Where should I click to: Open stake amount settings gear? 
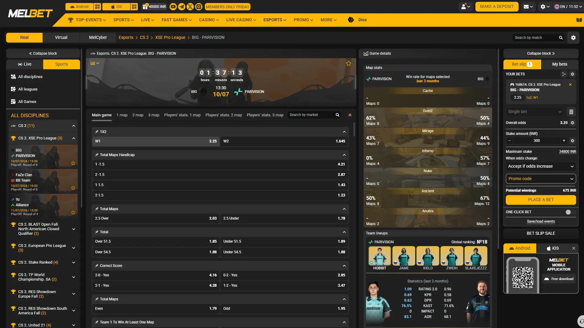(572, 141)
